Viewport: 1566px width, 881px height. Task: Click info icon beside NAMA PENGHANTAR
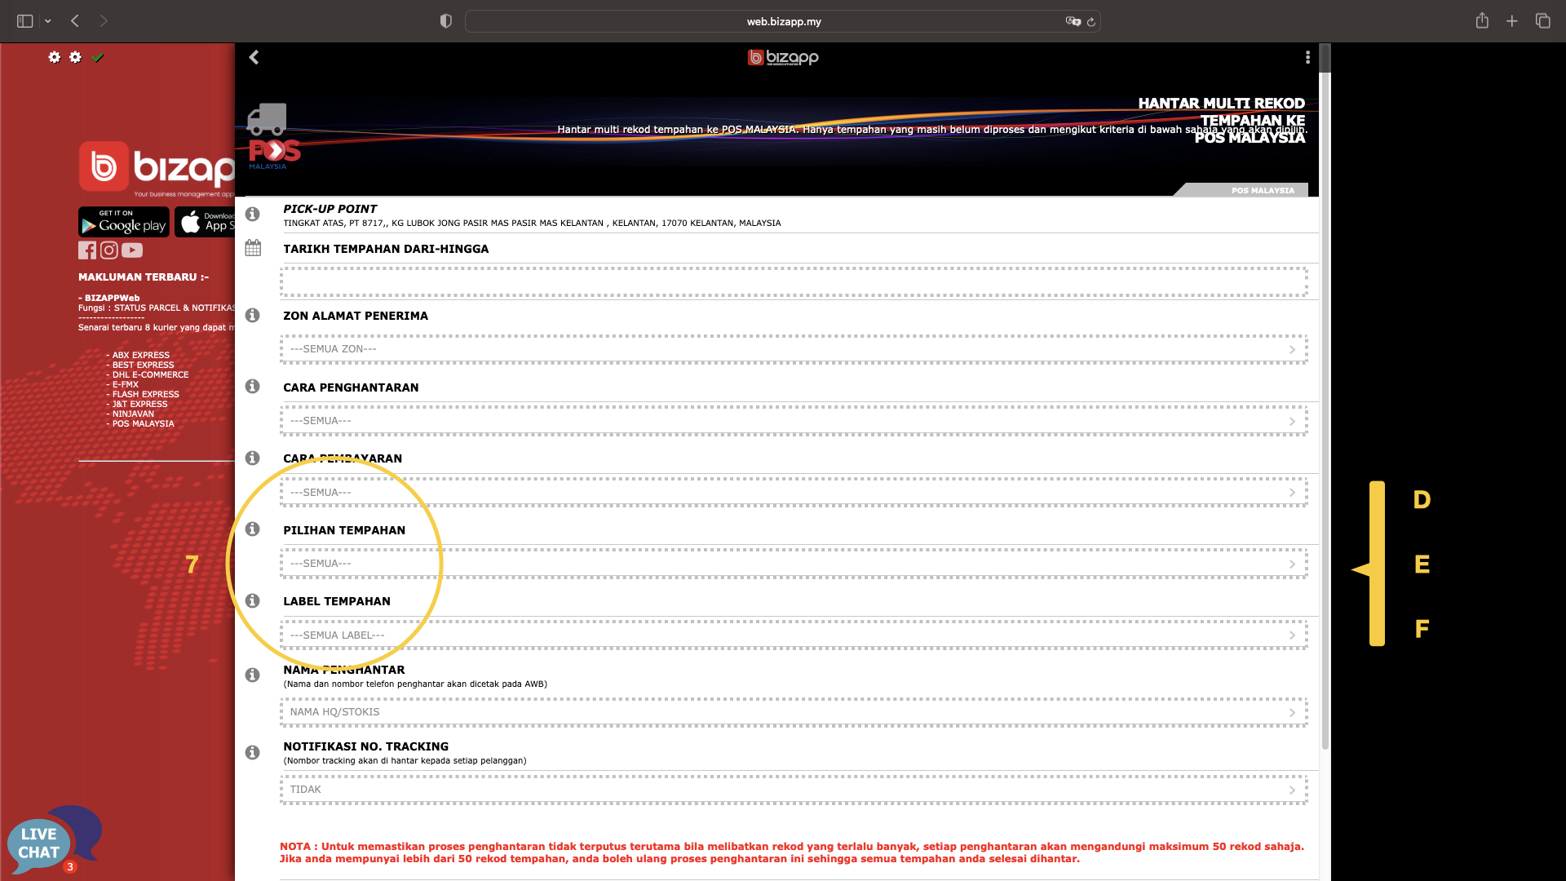click(x=253, y=675)
